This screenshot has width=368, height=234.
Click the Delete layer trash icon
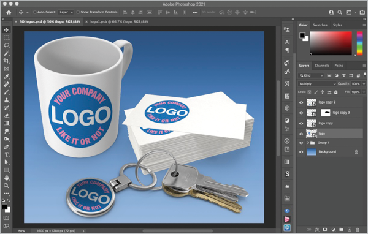coord(357,230)
